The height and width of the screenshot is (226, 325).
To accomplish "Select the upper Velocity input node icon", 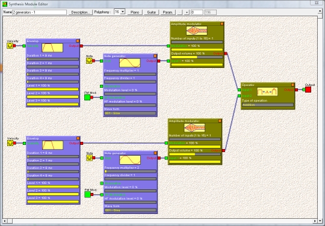I will click(10, 46).
